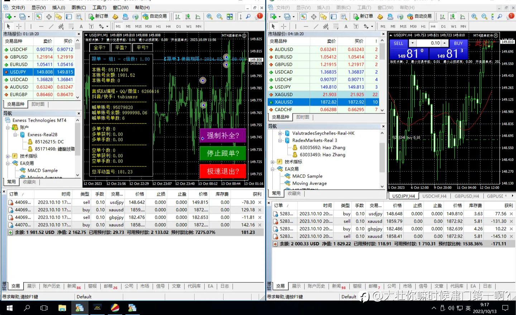
Task: Tile windows icon in left window toolbar
Action: coord(230,16)
